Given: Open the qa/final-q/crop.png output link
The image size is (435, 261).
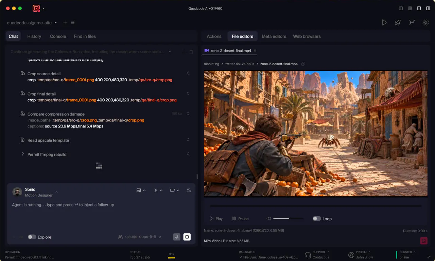Looking at the screenshot, I should (159, 100).
